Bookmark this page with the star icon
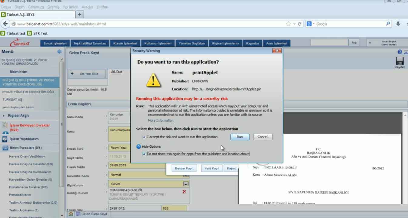 [x=288, y=24]
